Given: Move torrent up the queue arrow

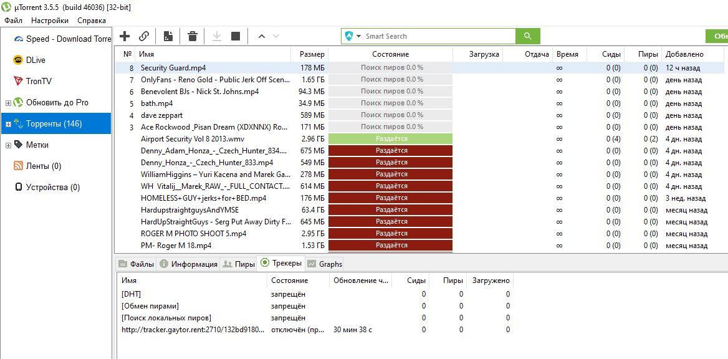Looking at the screenshot, I should tap(261, 36).
